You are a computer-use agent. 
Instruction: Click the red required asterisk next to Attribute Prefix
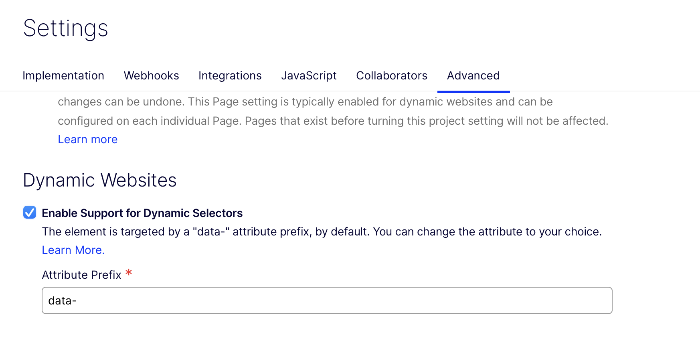(128, 273)
